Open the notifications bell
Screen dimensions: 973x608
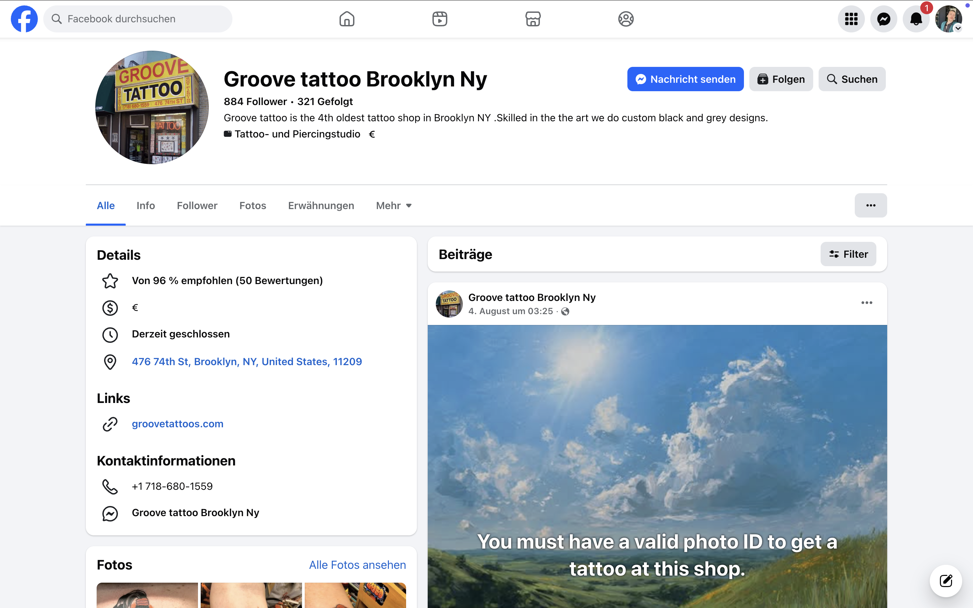916,19
